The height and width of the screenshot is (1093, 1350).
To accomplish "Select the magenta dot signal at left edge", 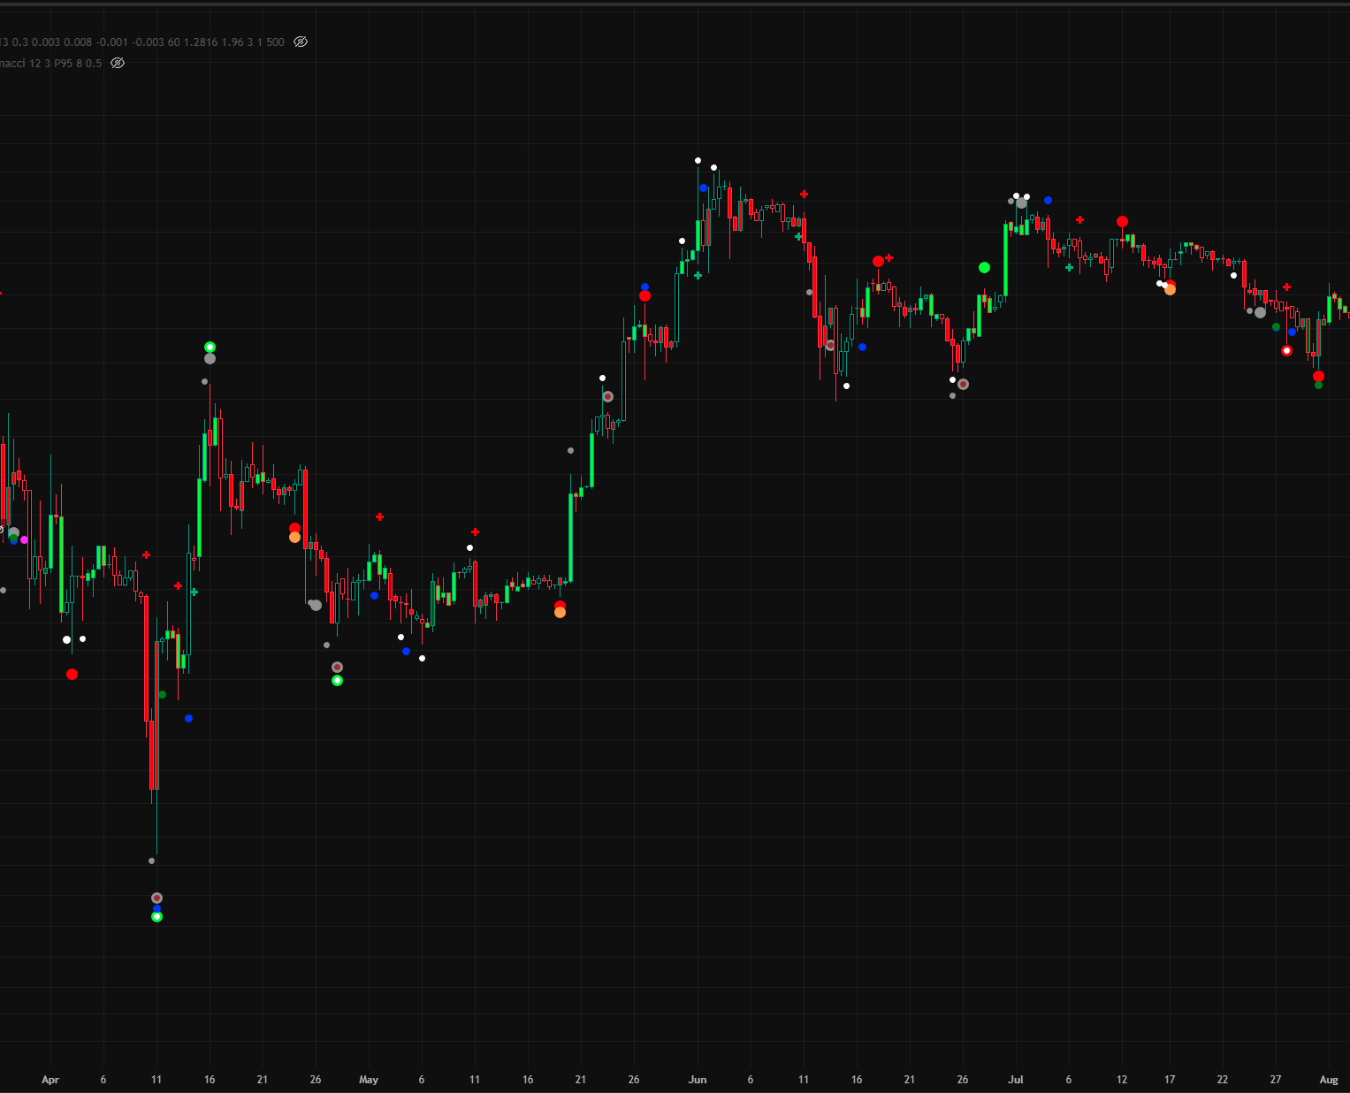I will [24, 539].
